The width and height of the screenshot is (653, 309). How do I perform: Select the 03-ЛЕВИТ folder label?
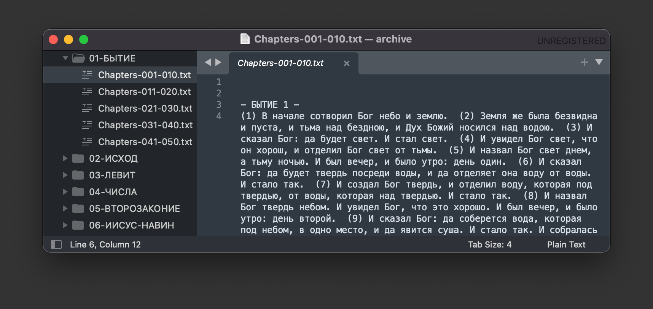click(x=112, y=175)
